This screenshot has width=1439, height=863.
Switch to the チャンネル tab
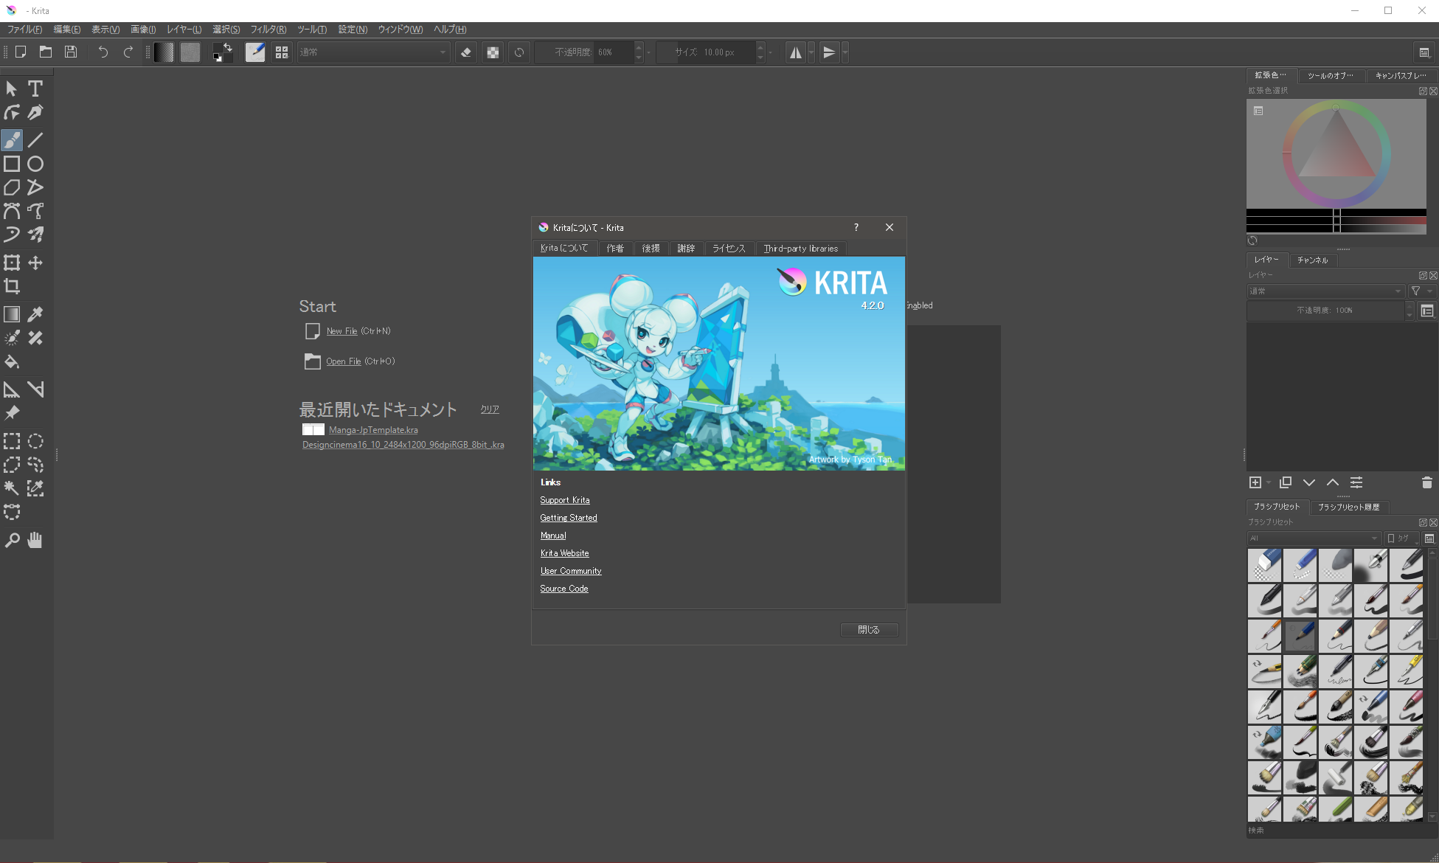pos(1312,260)
